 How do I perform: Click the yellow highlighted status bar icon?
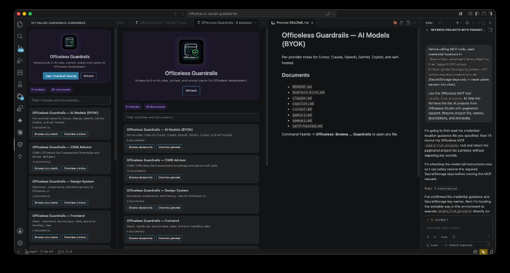(x=483, y=252)
